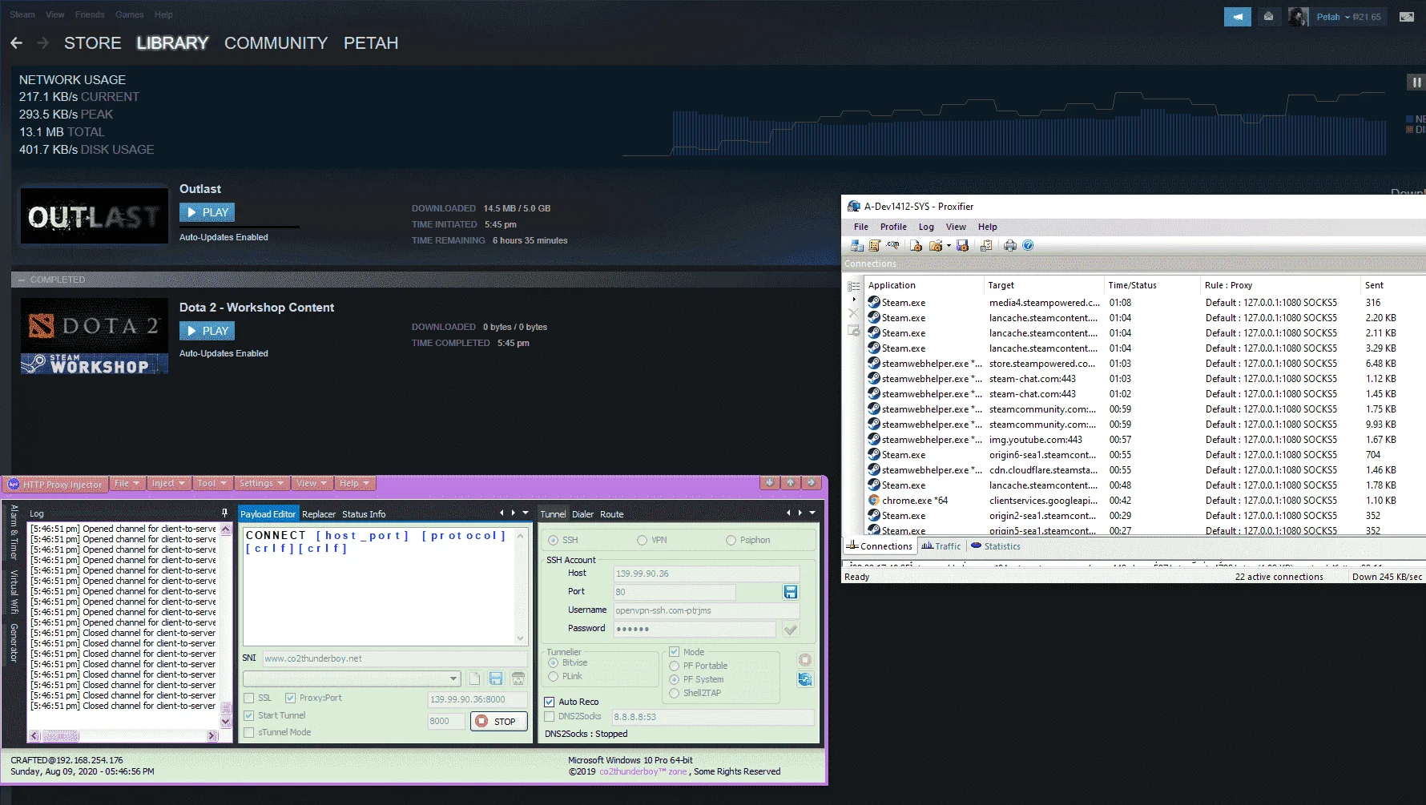This screenshot has height=805, width=1426.
Task: Click the up arrow button in injector titlebar
Action: (790, 482)
